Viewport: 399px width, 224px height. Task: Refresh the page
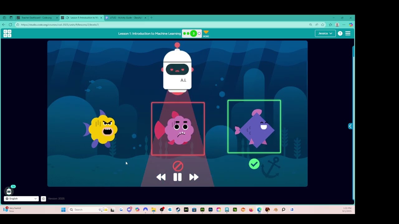(x=10, y=25)
